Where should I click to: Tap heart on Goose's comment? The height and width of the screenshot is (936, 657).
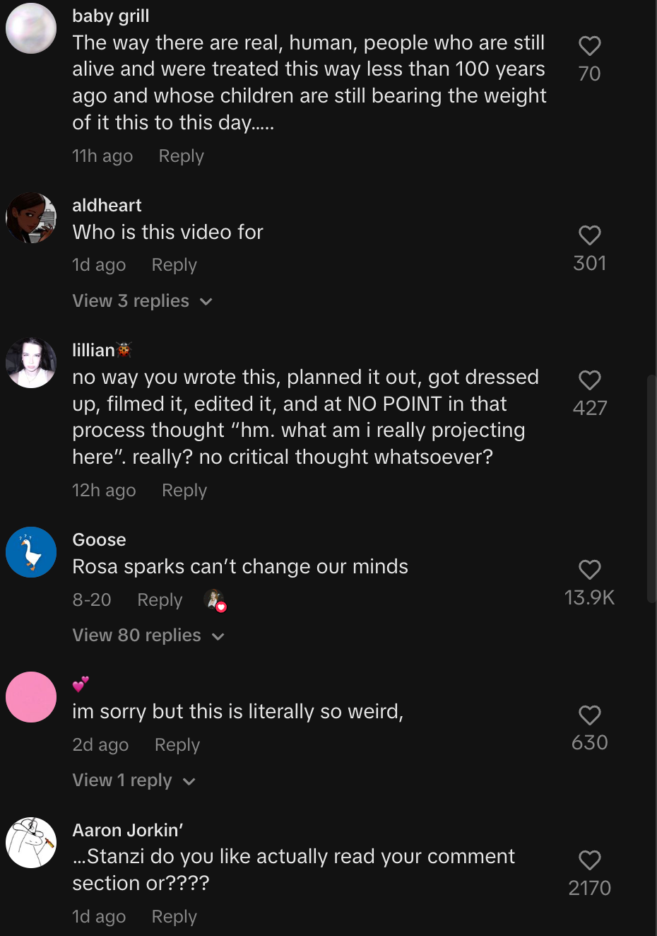point(589,570)
